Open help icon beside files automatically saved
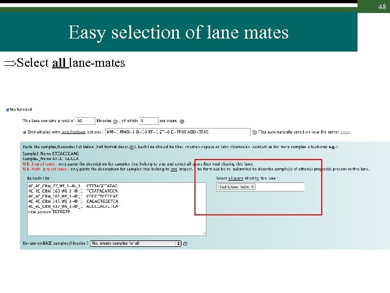 pyautogui.click(x=255, y=132)
